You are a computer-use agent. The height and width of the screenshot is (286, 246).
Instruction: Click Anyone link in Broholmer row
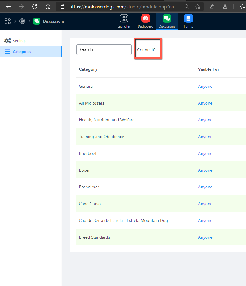pos(205,187)
